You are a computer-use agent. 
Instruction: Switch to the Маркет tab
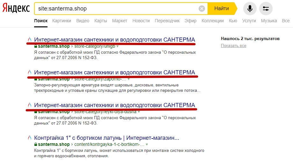[120, 21]
